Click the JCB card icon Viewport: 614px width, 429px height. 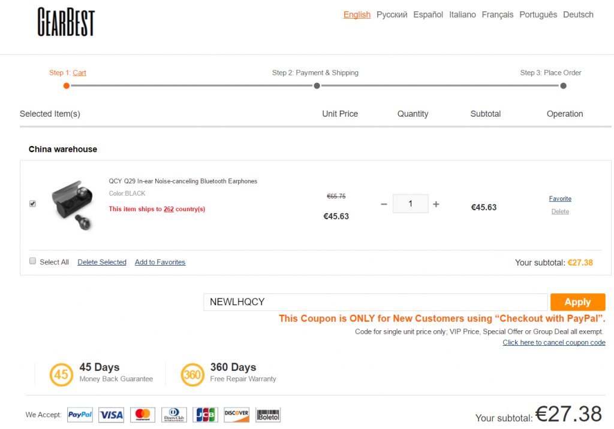point(205,415)
